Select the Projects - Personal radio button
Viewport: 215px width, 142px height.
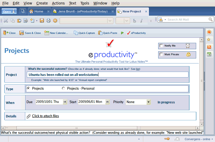pos(63,88)
